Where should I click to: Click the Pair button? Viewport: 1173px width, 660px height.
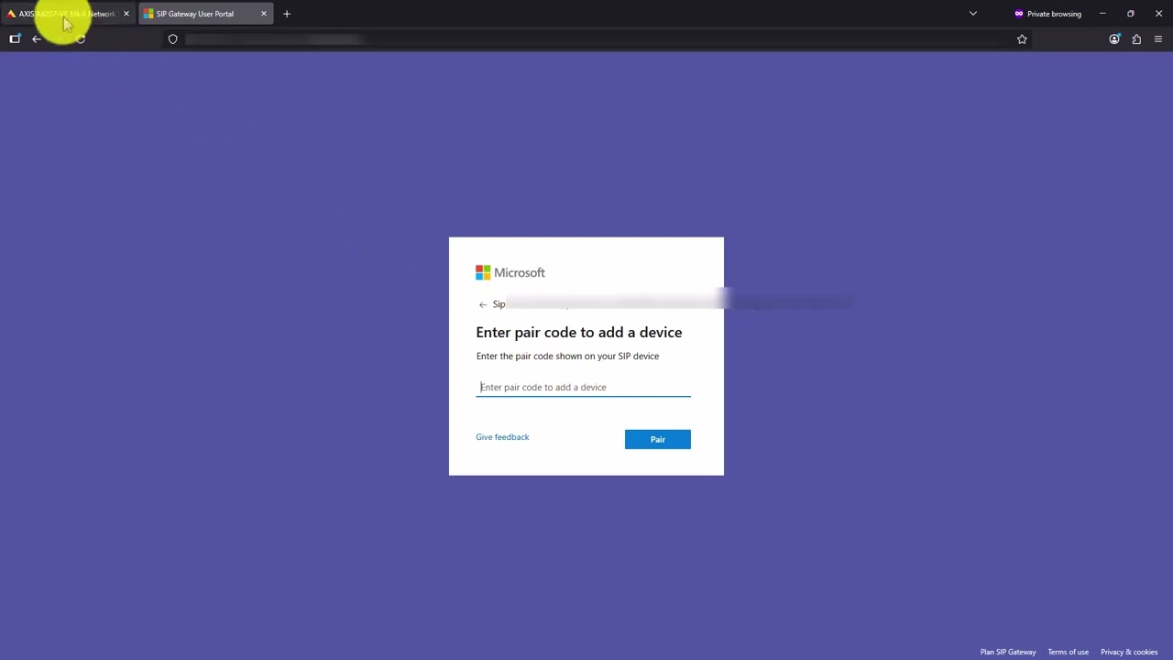pos(658,439)
